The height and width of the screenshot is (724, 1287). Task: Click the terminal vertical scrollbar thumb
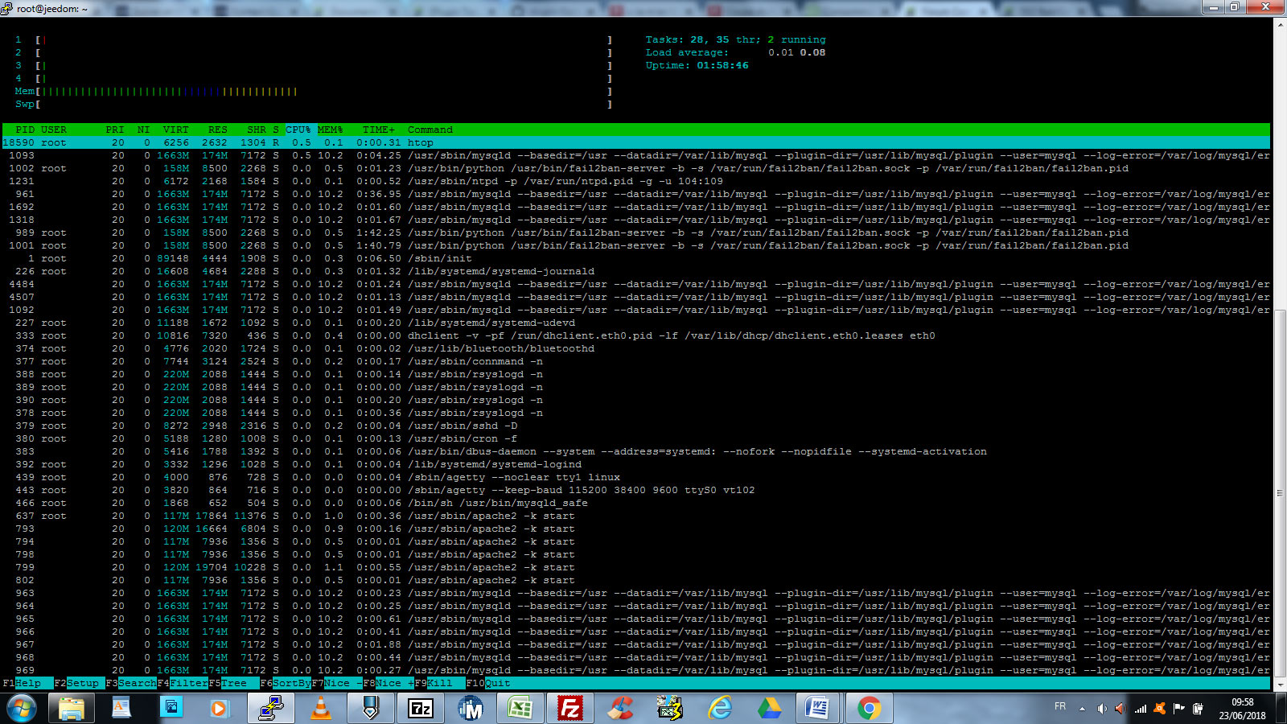coord(1280,493)
